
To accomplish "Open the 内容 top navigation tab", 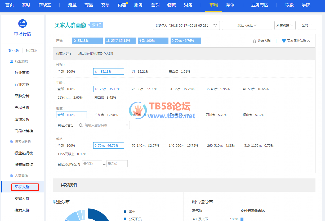I will [122, 5].
